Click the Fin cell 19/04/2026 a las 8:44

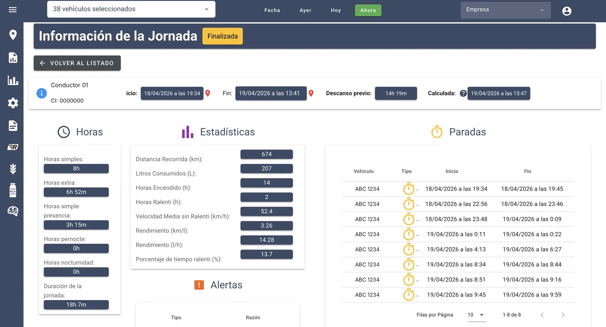(x=532, y=265)
